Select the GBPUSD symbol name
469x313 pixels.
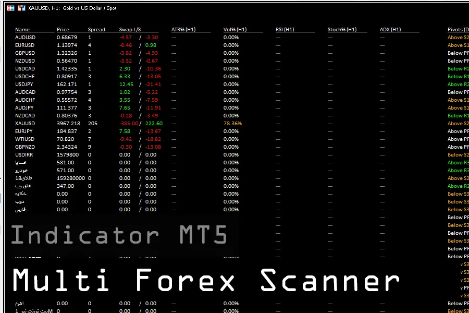pos(25,53)
